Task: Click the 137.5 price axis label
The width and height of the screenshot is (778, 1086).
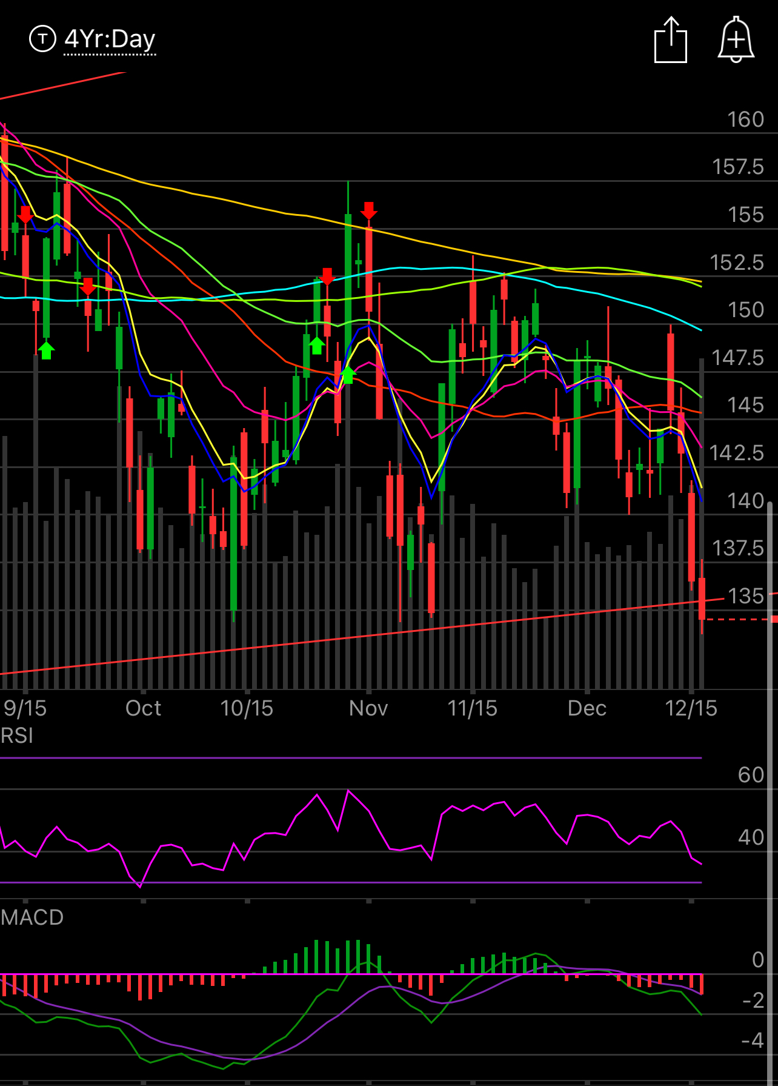Action: click(x=737, y=548)
